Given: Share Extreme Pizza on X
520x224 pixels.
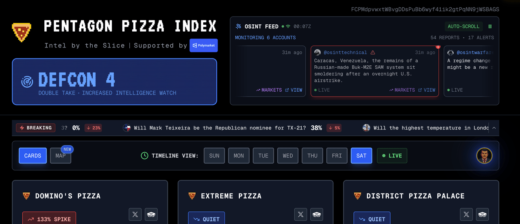Looking at the screenshot, I should 300,215.
